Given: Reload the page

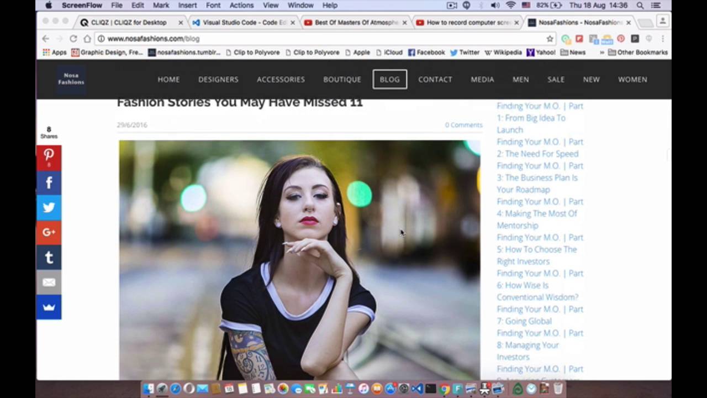Looking at the screenshot, I should (x=73, y=39).
